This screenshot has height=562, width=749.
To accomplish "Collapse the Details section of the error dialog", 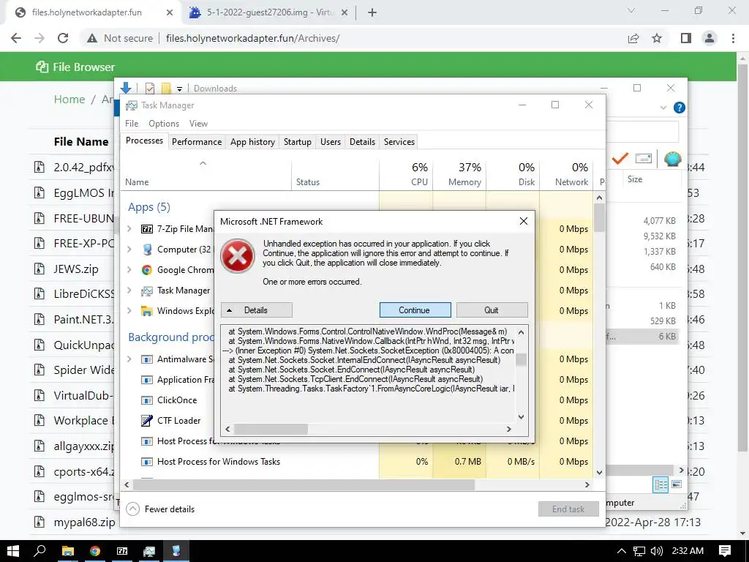I will [x=256, y=310].
